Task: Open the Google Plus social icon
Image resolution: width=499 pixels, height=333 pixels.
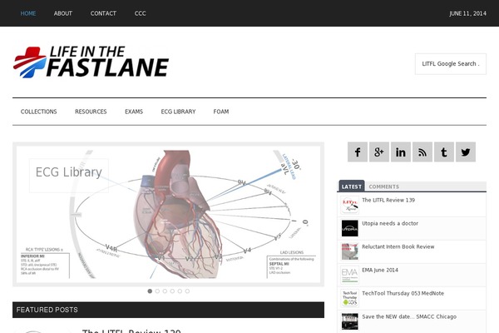Action: click(379, 152)
